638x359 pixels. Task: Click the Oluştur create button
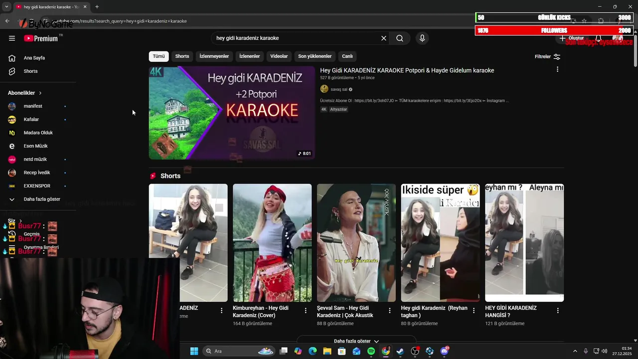pos(571,38)
